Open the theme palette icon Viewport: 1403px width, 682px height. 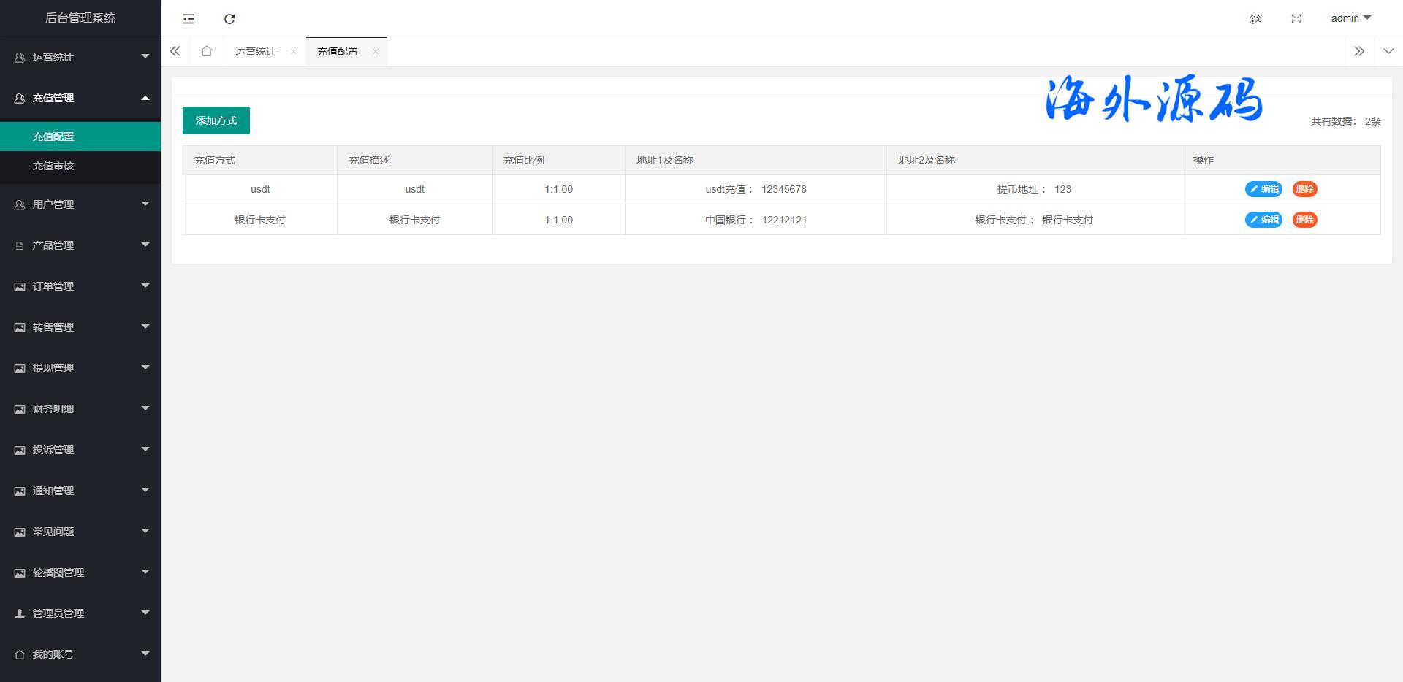1255,19
